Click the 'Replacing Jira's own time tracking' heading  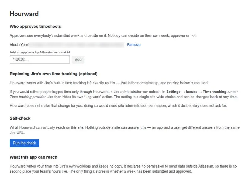click(54, 74)
